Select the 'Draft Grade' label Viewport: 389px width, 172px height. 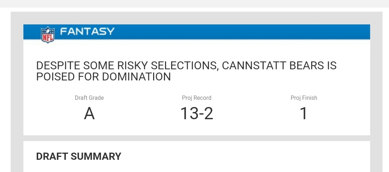89,98
